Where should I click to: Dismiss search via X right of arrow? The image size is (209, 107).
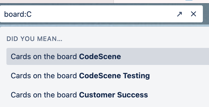[x=193, y=14]
